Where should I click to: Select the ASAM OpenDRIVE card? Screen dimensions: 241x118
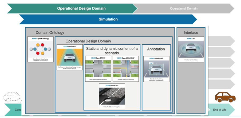98,69
